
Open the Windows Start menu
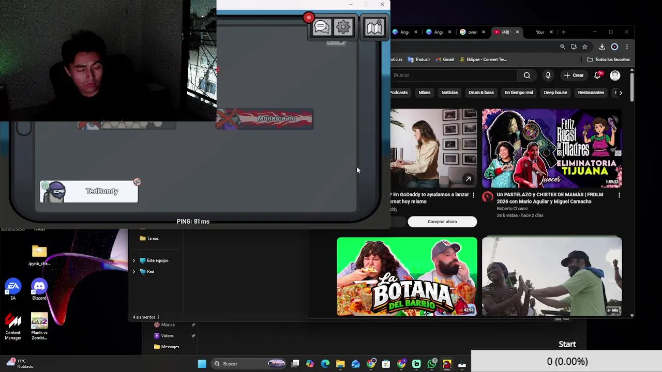(202, 364)
